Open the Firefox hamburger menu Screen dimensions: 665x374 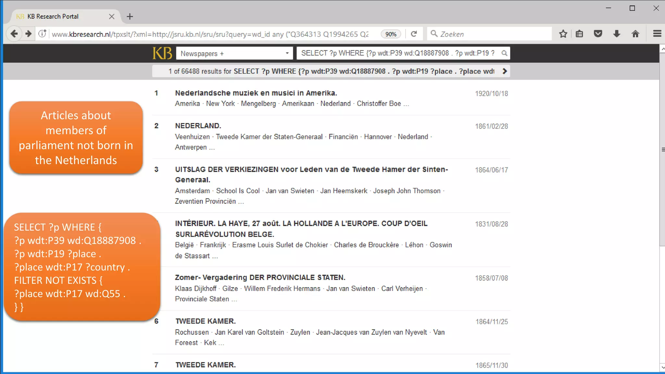pyautogui.click(x=657, y=34)
